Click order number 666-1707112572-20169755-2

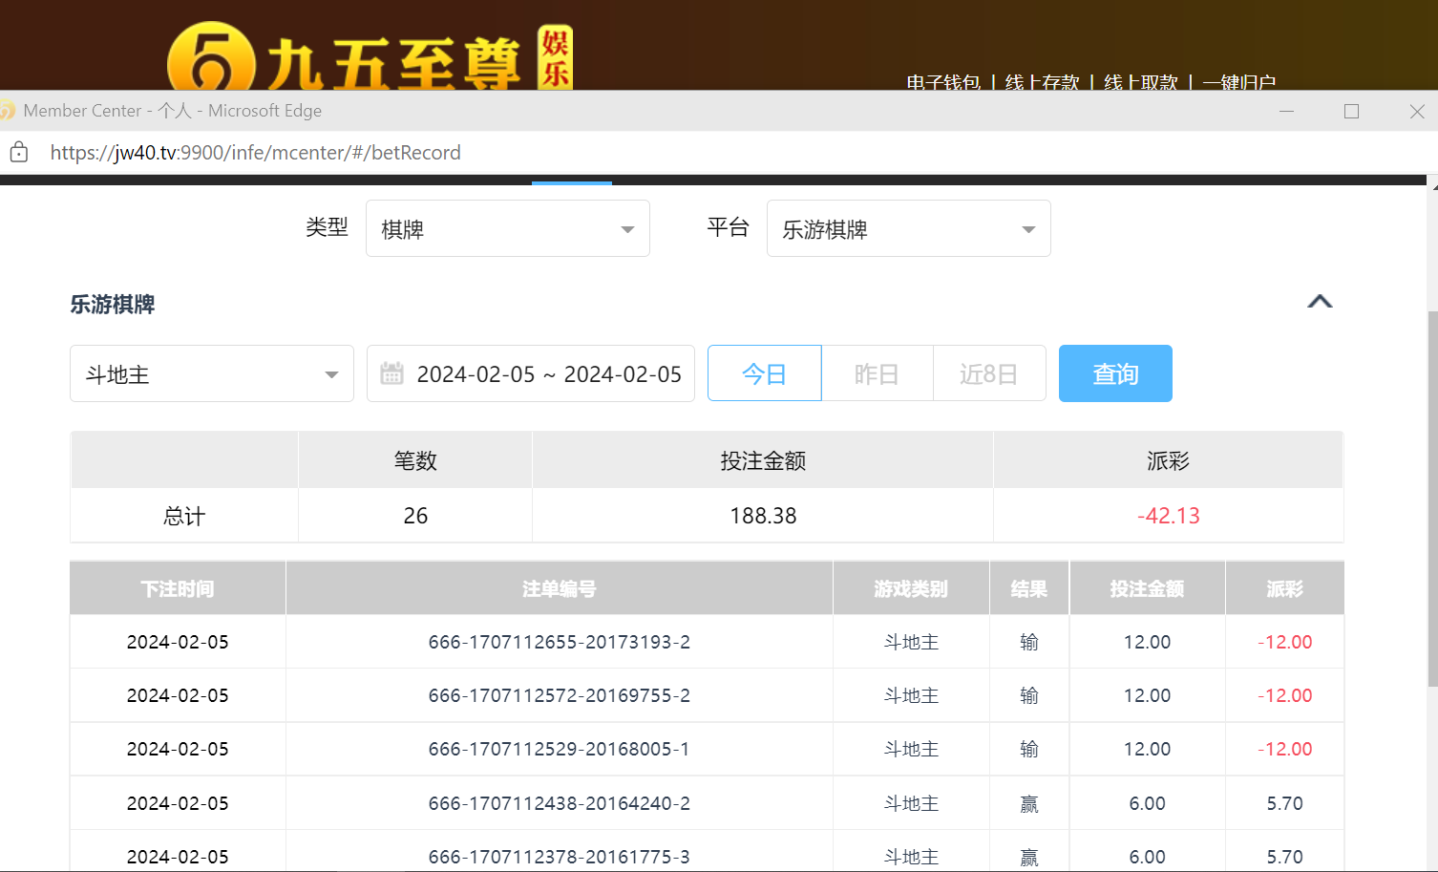tap(560, 695)
